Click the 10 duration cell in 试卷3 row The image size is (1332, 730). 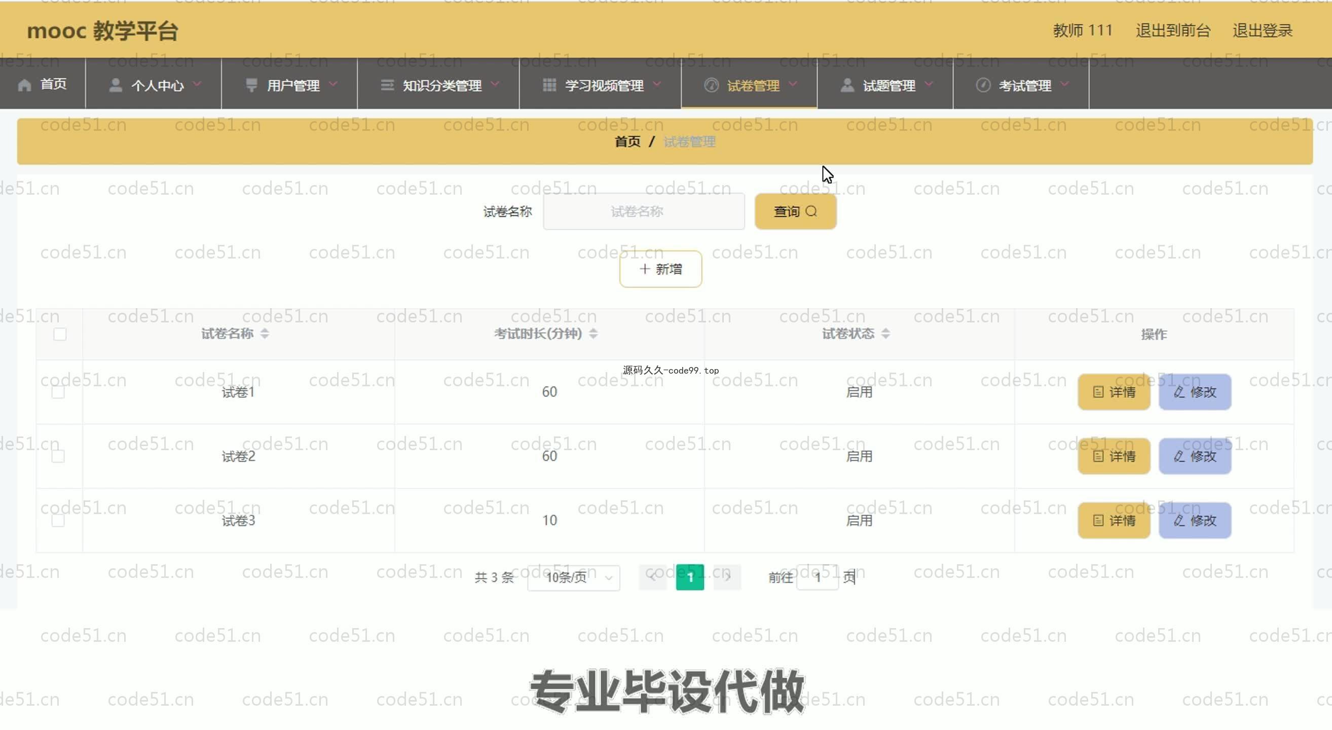[549, 520]
